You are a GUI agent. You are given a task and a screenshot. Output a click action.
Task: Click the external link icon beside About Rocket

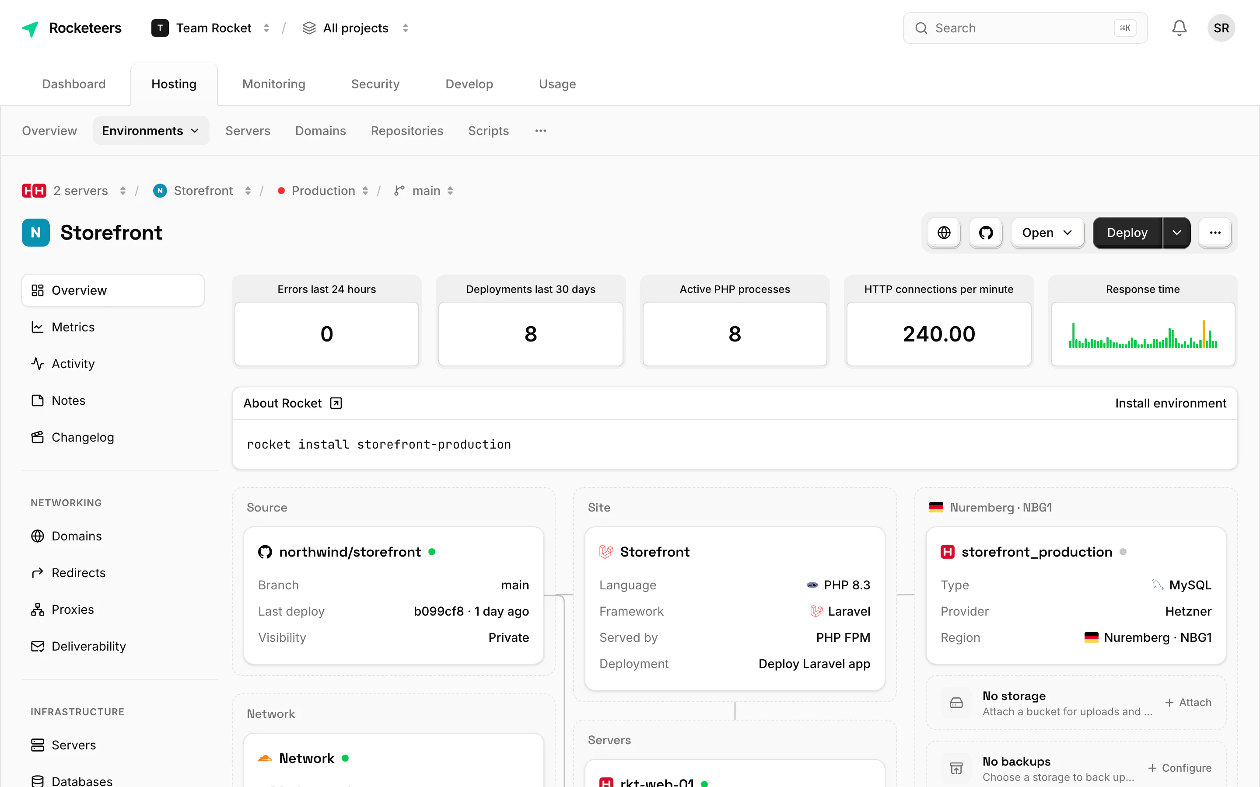tap(336, 404)
